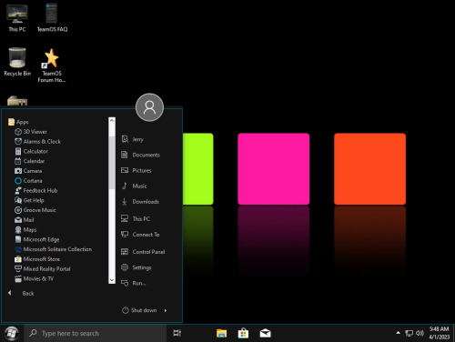This screenshot has width=455, height=342.
Task: Collapse the Apps folder in start menu
Action: (18, 122)
